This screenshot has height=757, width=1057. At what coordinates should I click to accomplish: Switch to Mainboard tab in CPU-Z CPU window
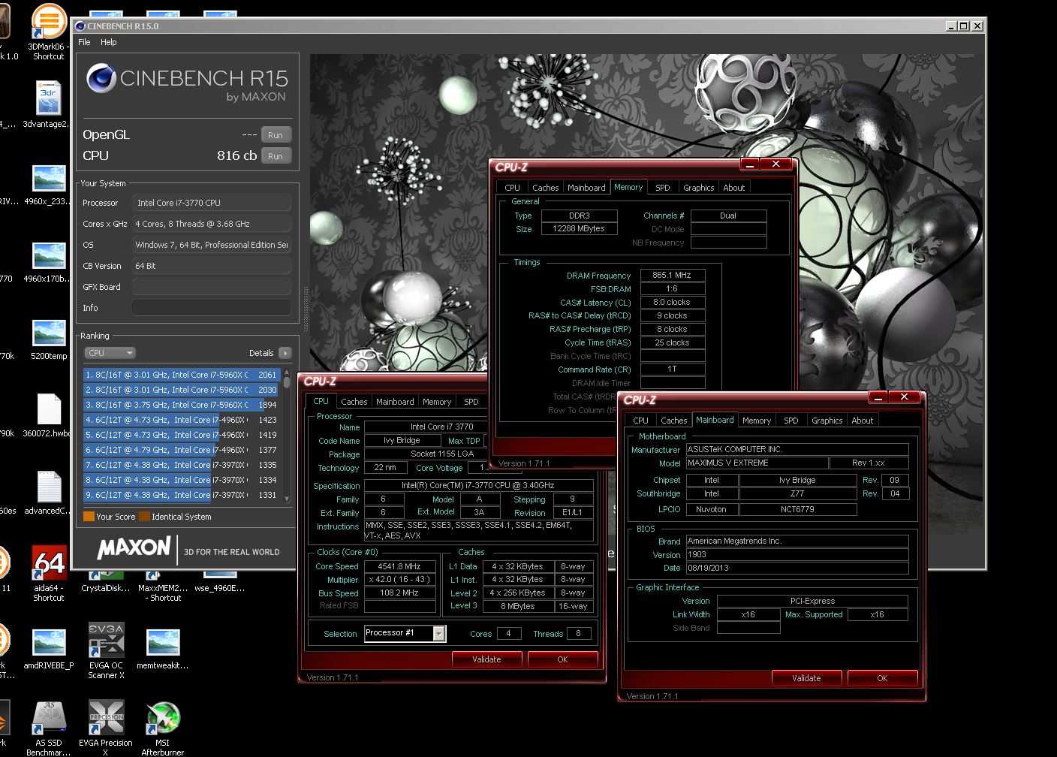tap(395, 402)
